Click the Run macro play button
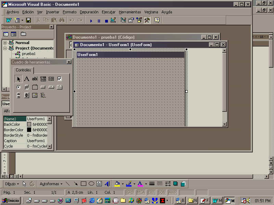This screenshot has width=274, height=205. (x=91, y=20)
